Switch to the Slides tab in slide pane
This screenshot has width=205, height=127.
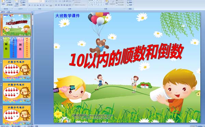3,12
